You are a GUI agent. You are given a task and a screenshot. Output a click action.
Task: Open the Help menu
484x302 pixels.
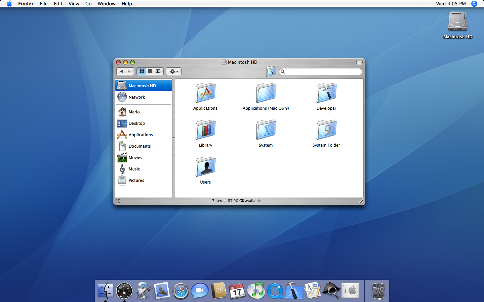click(x=127, y=4)
